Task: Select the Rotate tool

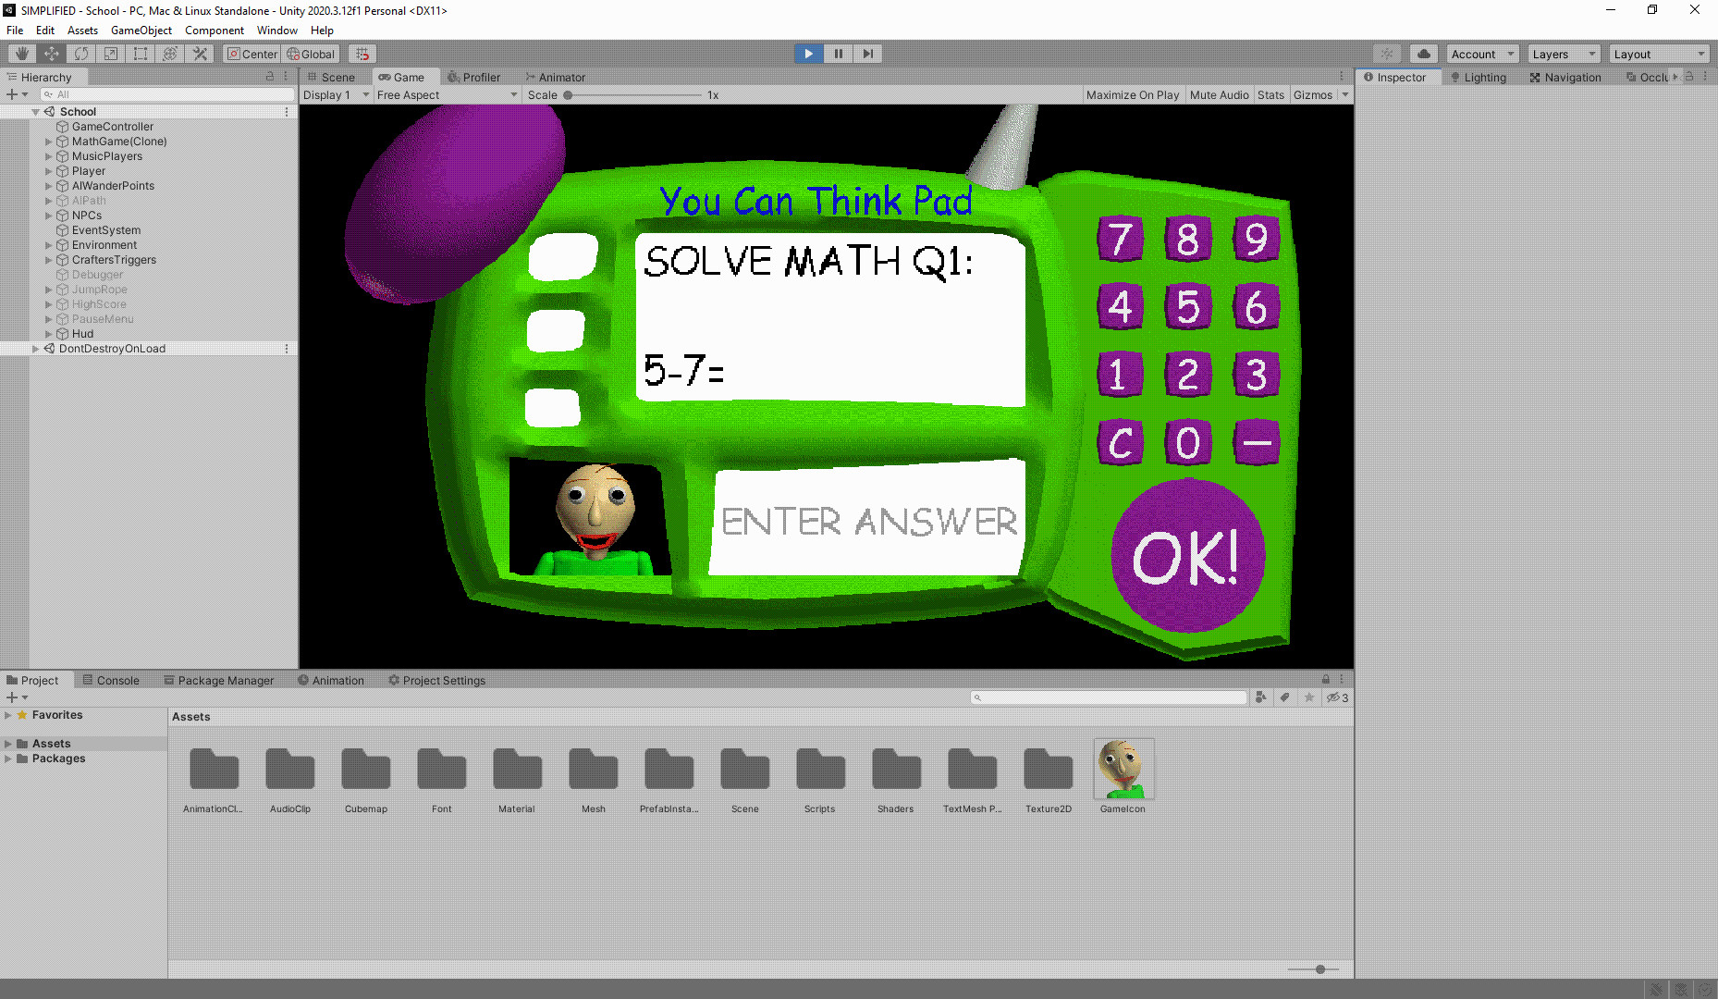Action: pos(81,54)
